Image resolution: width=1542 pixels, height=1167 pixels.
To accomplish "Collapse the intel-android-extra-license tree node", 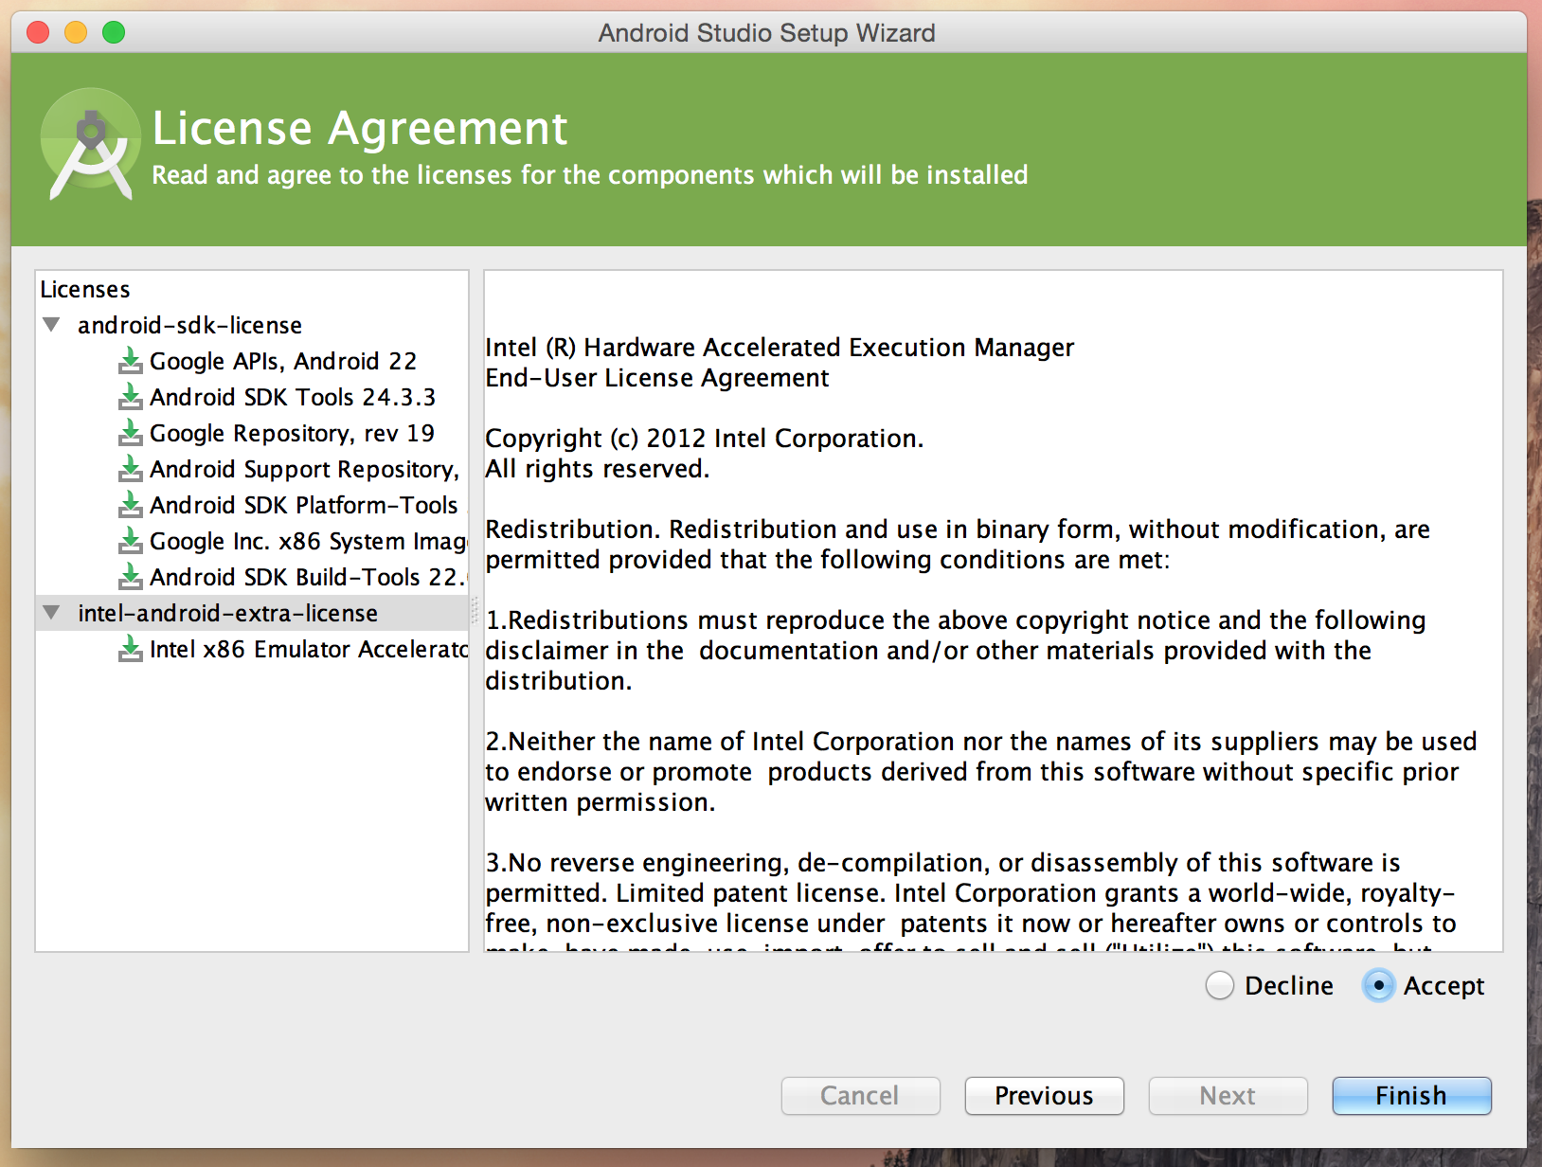I will point(52,613).
